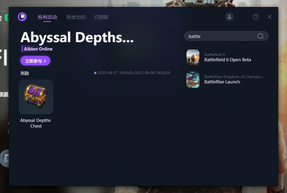Image resolution: width=287 pixels, height=193 pixels.
Task: Select Battlefield 6 Open Beta result
Action: click(228, 57)
